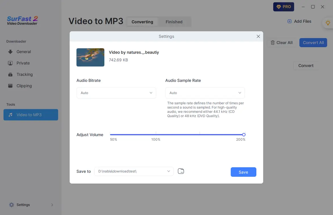Click the 'Adjust Volume' label
Screen dimensions: 333x215
tap(90, 135)
